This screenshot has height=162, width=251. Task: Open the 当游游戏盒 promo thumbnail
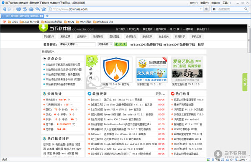coord(151,69)
